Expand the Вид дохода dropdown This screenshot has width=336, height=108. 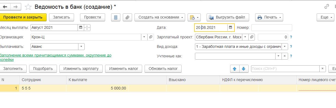coord(285,47)
